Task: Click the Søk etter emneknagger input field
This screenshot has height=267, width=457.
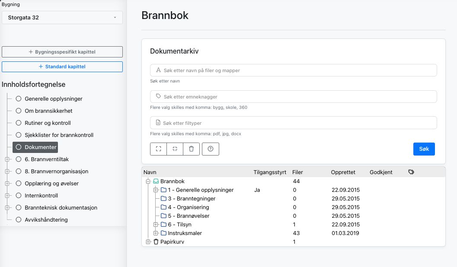Action: pyautogui.click(x=293, y=96)
